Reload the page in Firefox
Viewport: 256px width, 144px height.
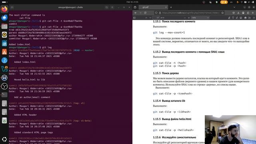click(x=145, y=13)
